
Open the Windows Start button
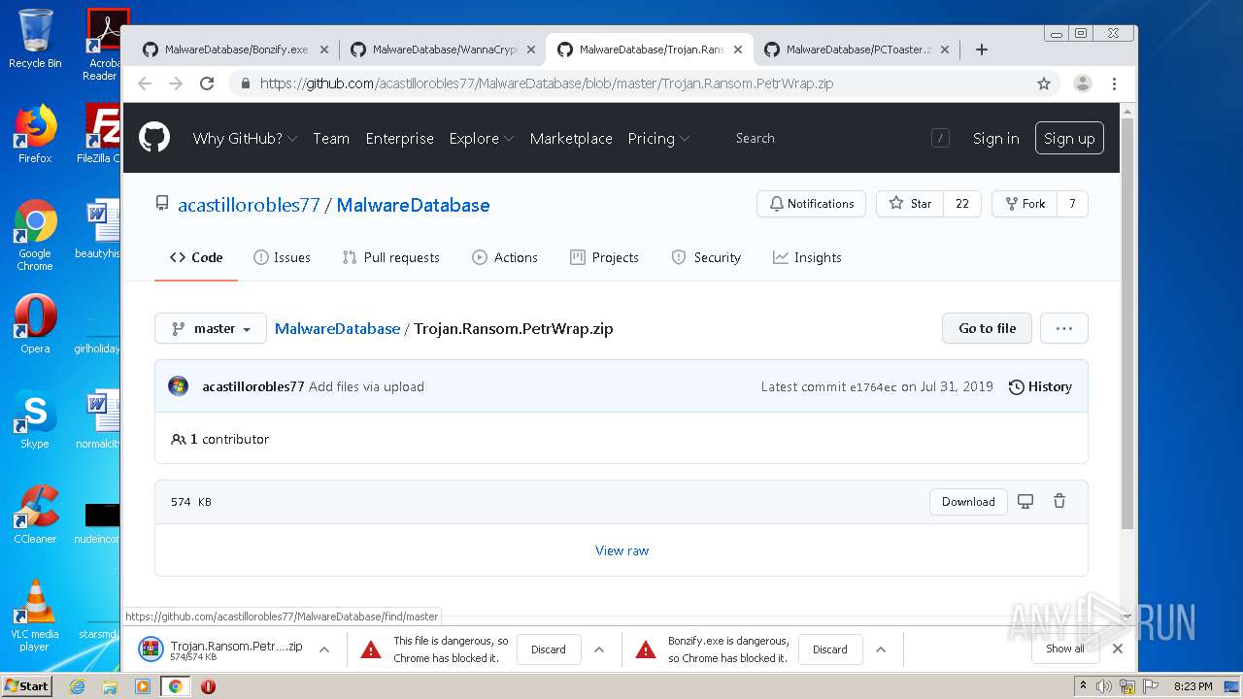[26, 685]
